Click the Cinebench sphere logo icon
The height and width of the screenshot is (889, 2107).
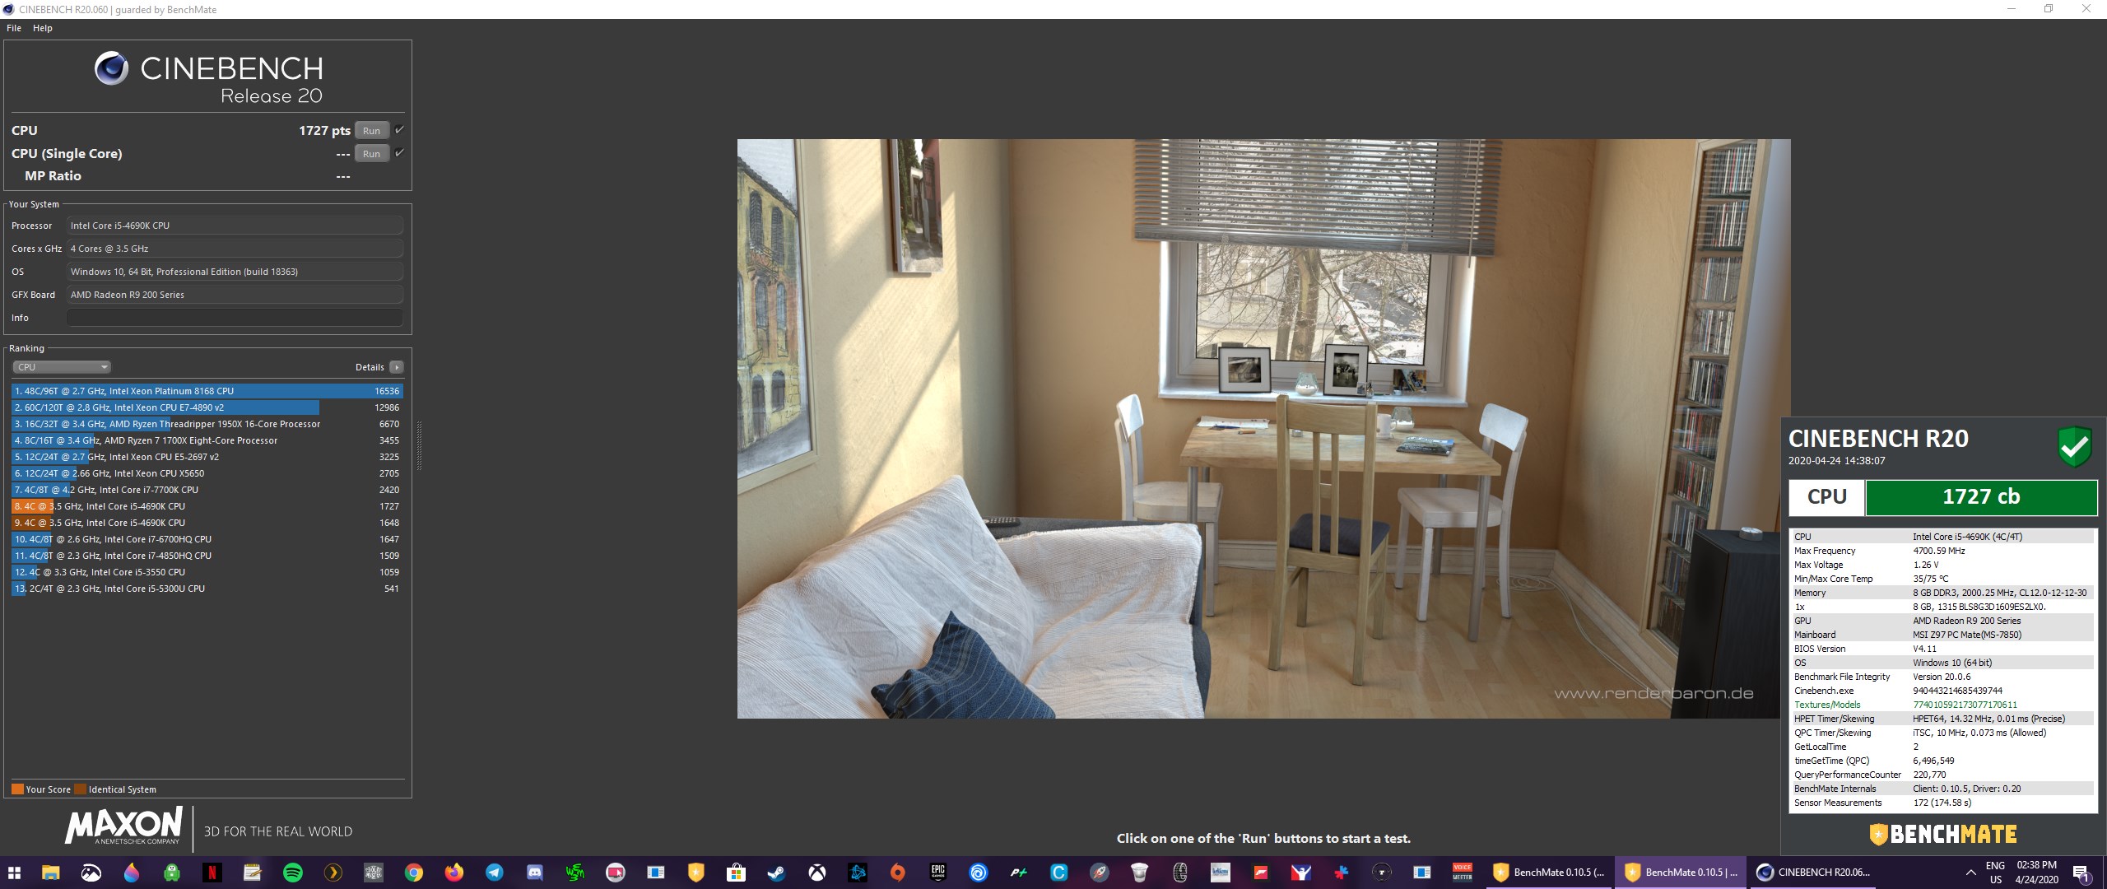point(111,68)
